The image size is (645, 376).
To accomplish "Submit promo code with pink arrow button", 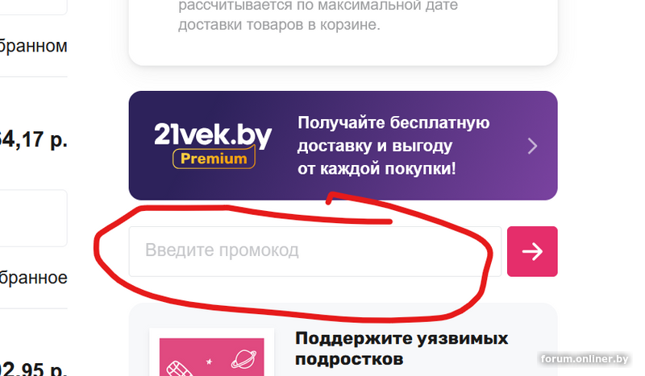I will (x=532, y=251).
